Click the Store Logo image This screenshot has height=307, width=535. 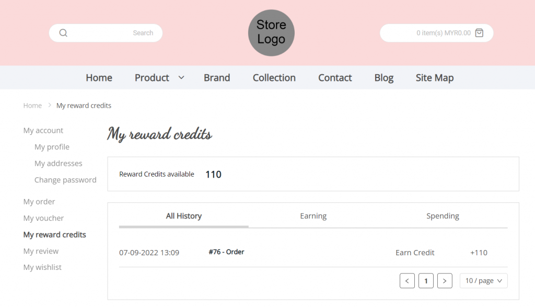271,33
